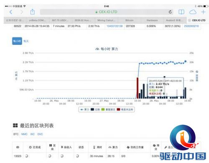Switch chart to daily view
The height and width of the screenshot is (163, 209).
[26, 41]
